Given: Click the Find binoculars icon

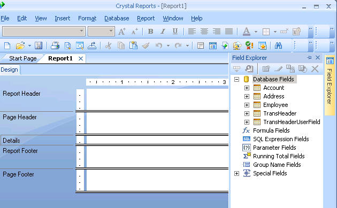Looking at the screenshot, I should (x=278, y=45).
